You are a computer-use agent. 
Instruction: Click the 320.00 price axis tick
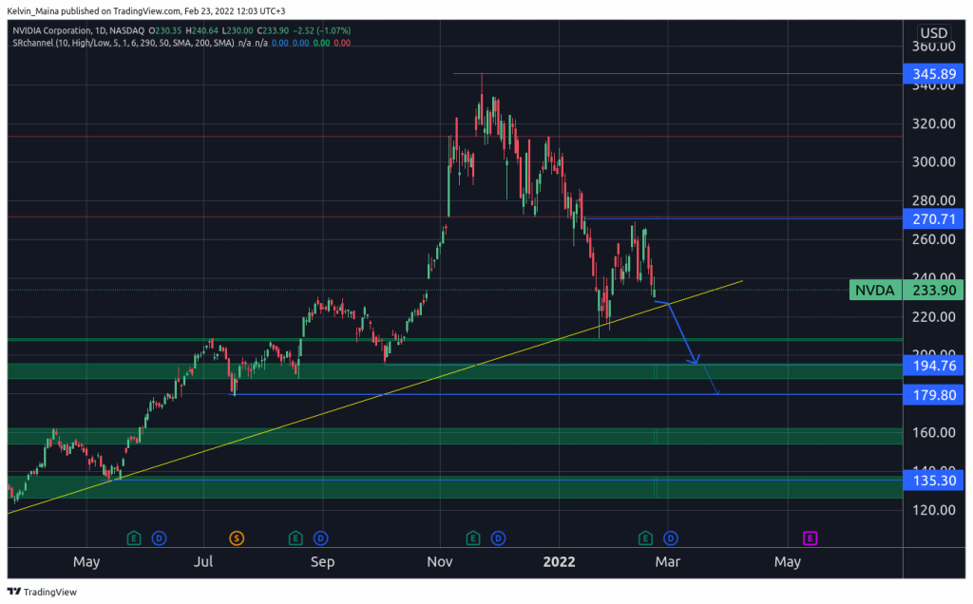pos(934,123)
